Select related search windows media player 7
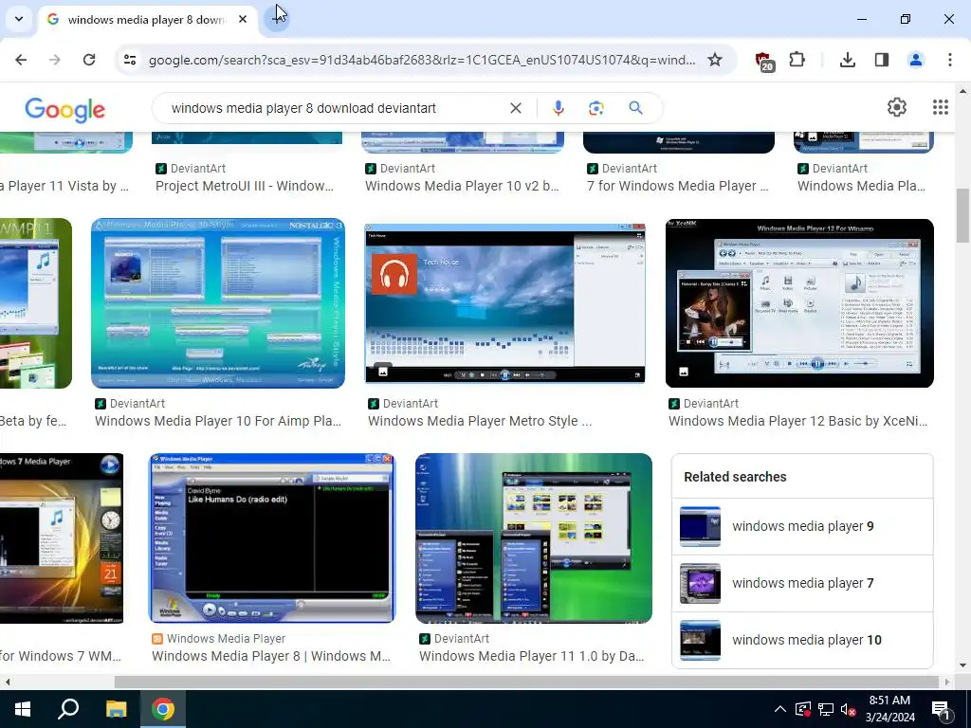This screenshot has height=728, width=971. point(802,583)
